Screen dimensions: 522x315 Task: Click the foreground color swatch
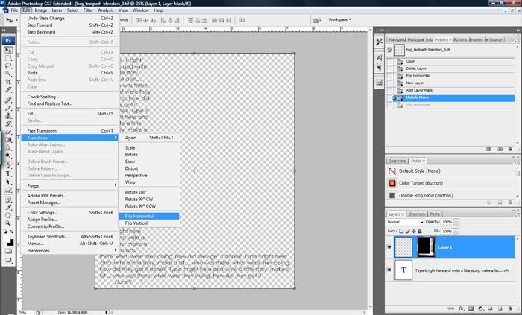click(x=7, y=239)
